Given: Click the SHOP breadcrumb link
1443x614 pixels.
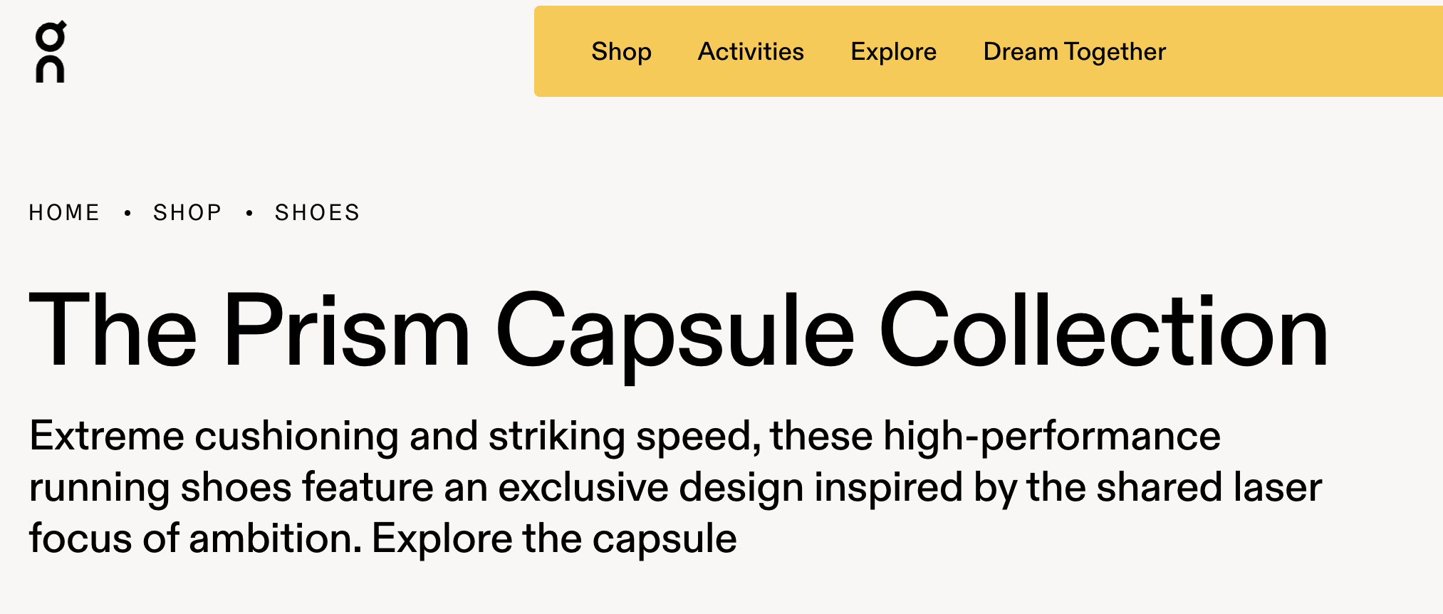Looking at the screenshot, I should (x=187, y=213).
